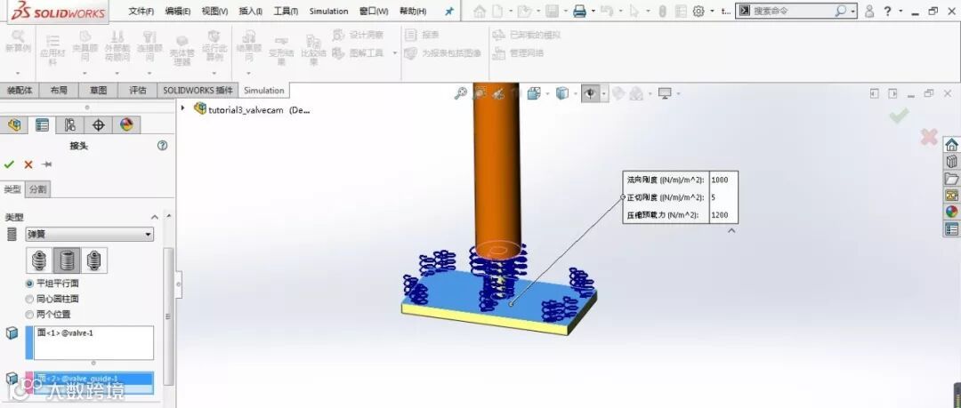Switch to the SOLIDWORKS 插件 ribbon tab
Screen dimensions: 961x408
pos(198,90)
